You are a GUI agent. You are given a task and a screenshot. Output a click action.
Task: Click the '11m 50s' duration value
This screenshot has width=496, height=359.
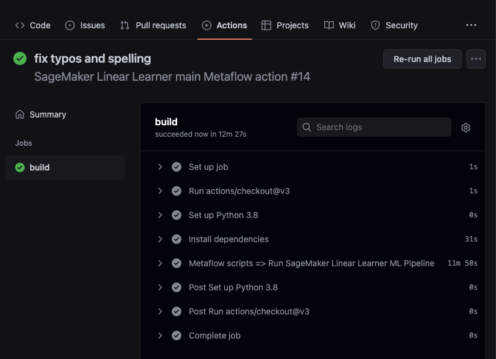point(462,263)
